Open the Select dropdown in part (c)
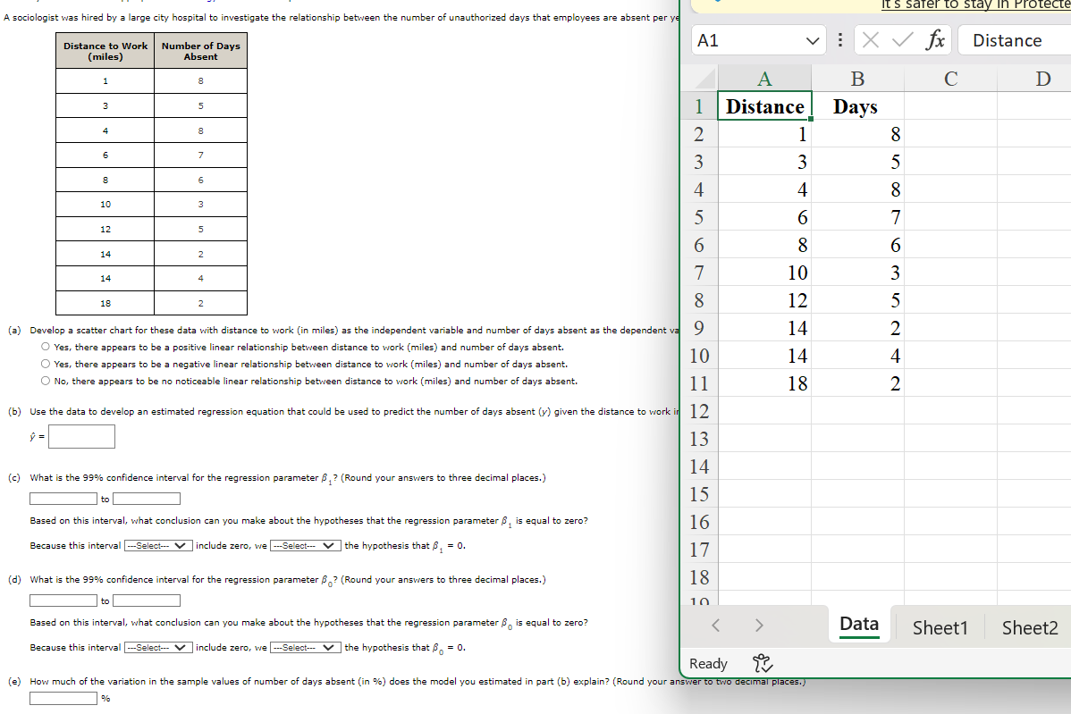This screenshot has width=1071, height=714. 157,548
